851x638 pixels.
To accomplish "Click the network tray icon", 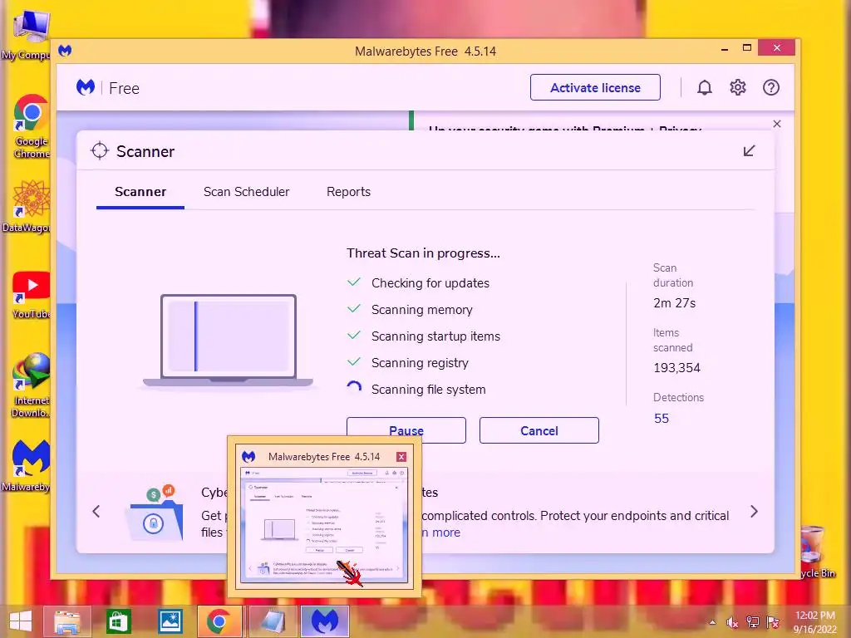I will [x=752, y=622].
